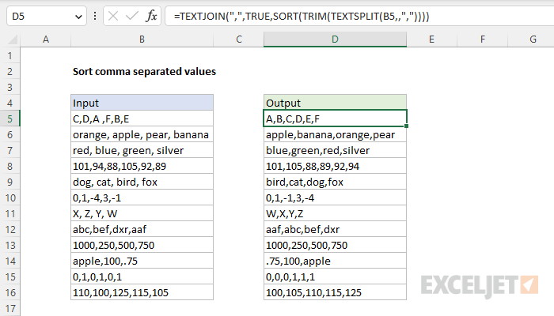Viewport: 554px width, 316px height.
Task: Click the select-all corner triangle
Action: [x=13, y=39]
